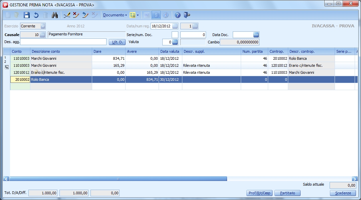Click the Serie doc. small input box
361x200 pixels.
coord(175,35)
